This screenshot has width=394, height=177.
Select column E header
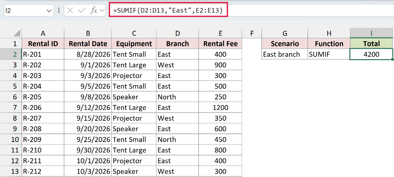pos(221,33)
